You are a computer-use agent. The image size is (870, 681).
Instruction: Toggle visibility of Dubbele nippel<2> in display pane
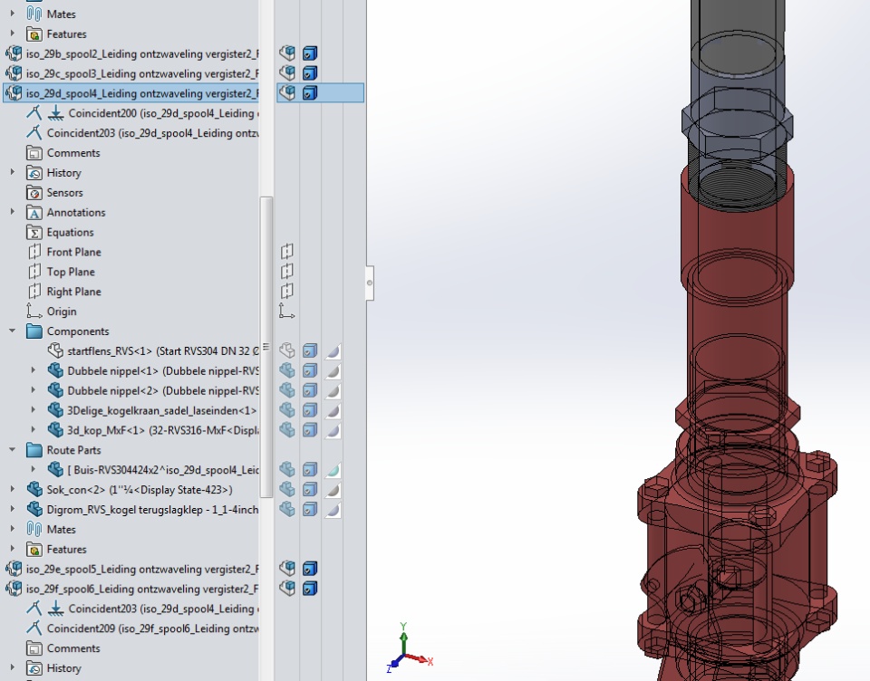(287, 390)
